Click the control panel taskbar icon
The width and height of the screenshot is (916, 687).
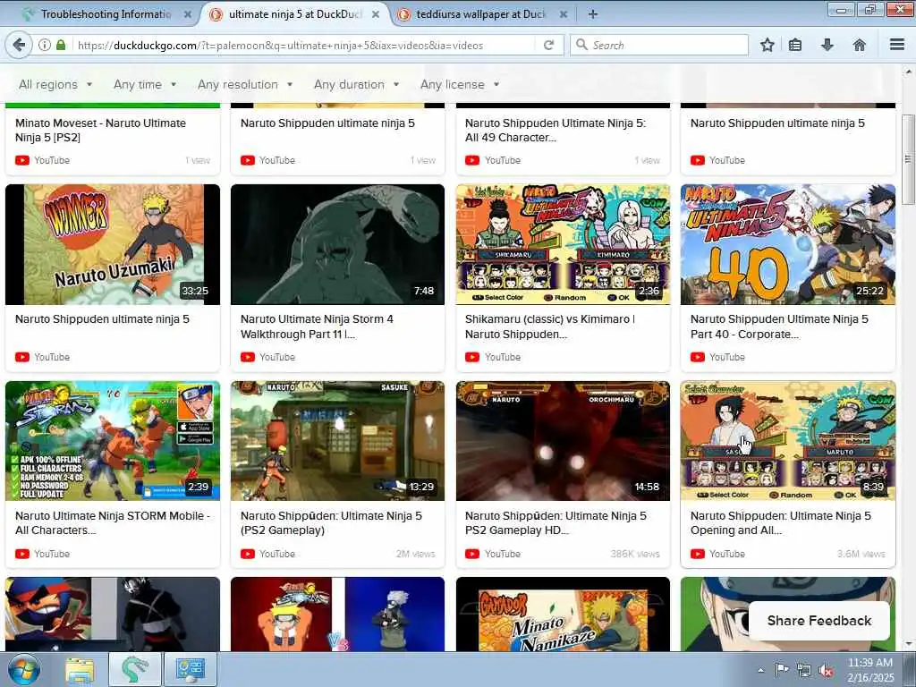tap(191, 669)
